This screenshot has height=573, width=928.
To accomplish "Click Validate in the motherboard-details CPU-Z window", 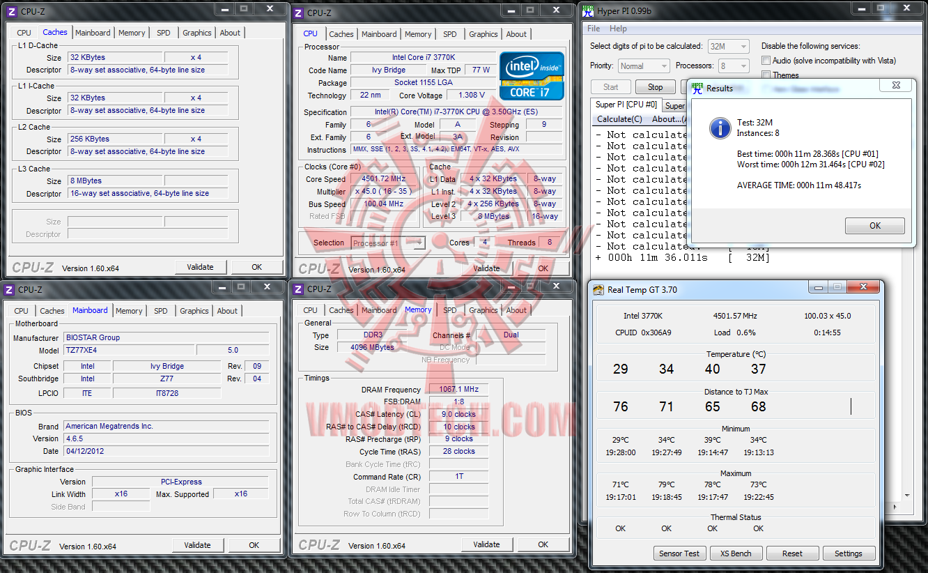I will click(197, 545).
